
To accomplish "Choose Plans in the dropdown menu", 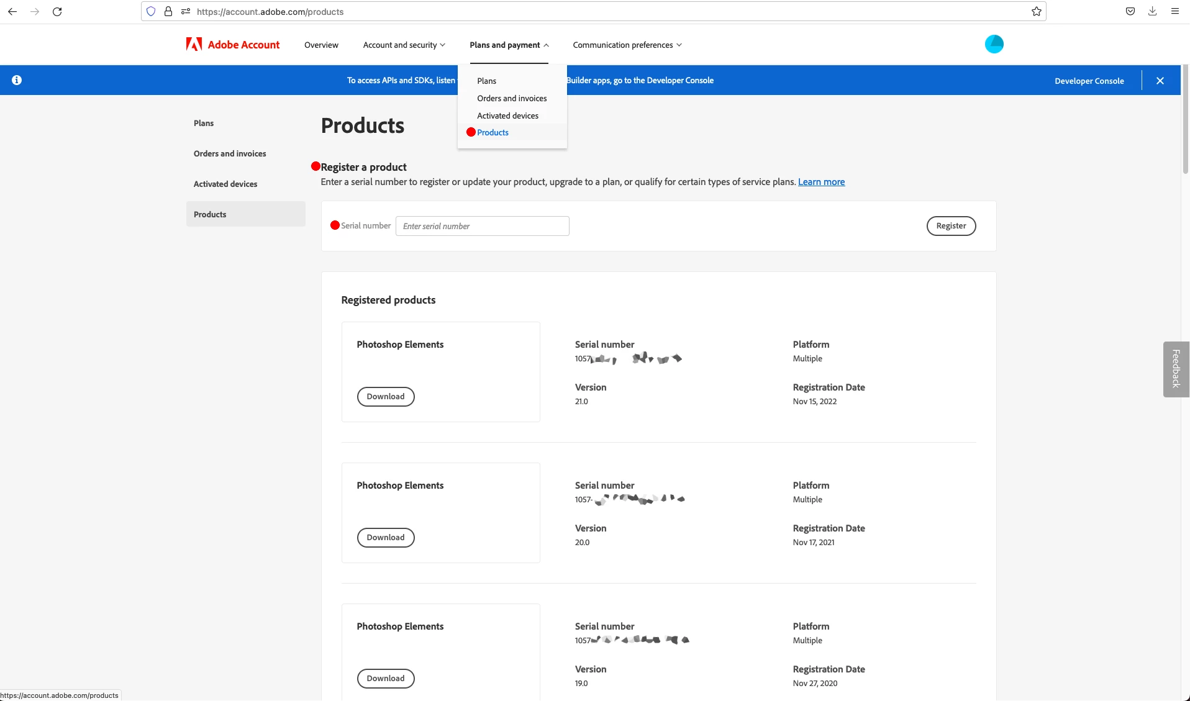I will [x=486, y=81].
